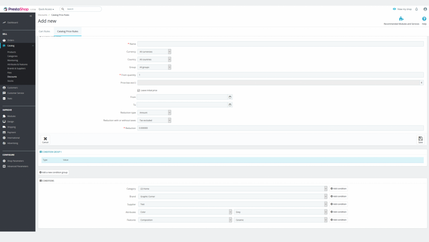
Task: Open Products in Catalog submenu
Action: click(x=12, y=52)
